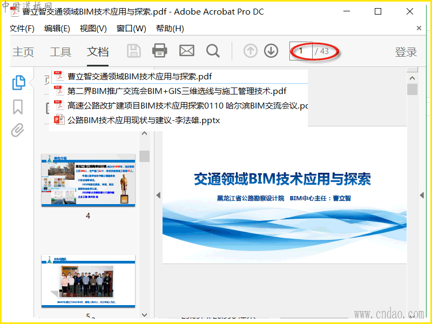This screenshot has height=324, width=432.
Task: Open page 5 team photo thumbnail
Action: (x=88, y=281)
